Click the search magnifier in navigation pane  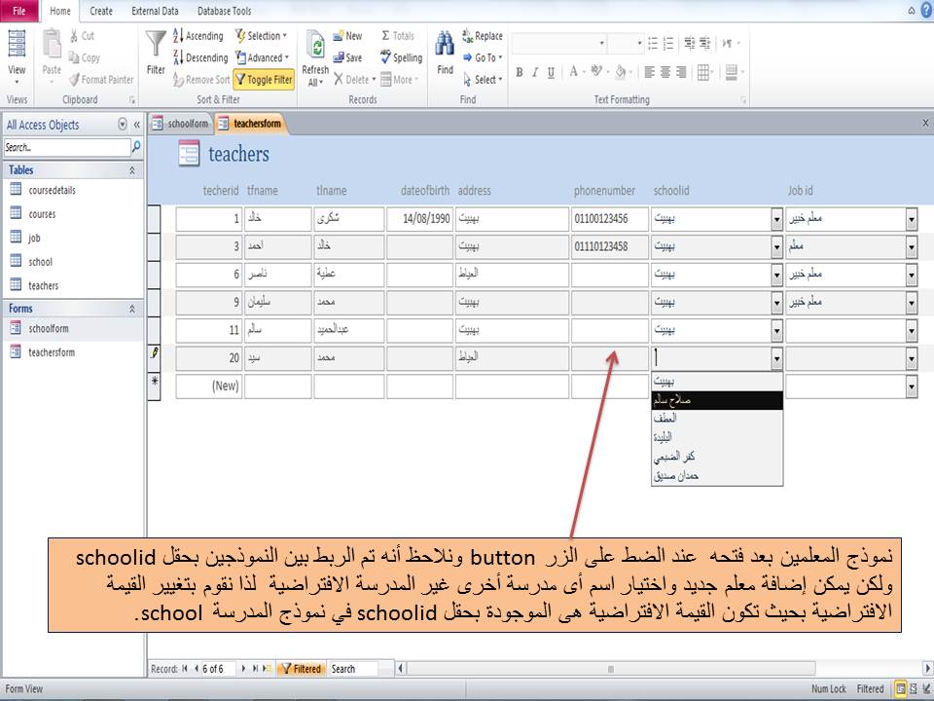[x=136, y=147]
